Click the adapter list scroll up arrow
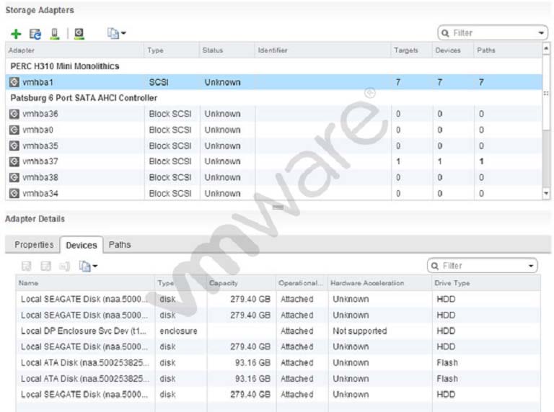This screenshot has height=412, width=554. [546, 48]
